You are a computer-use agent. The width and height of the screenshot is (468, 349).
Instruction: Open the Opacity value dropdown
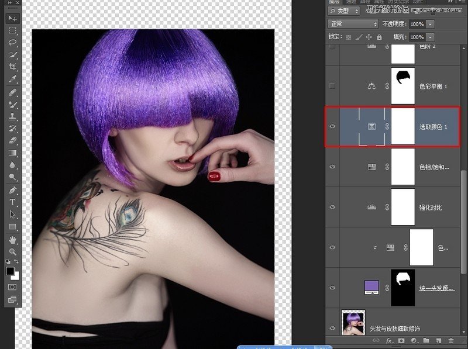coord(429,23)
